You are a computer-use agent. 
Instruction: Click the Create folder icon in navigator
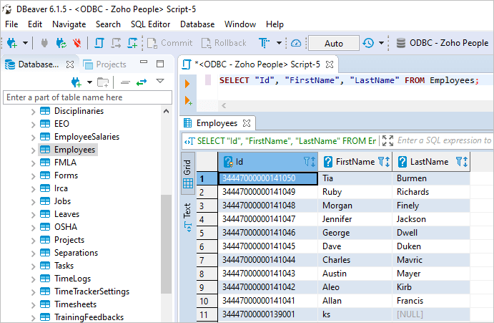(103, 82)
